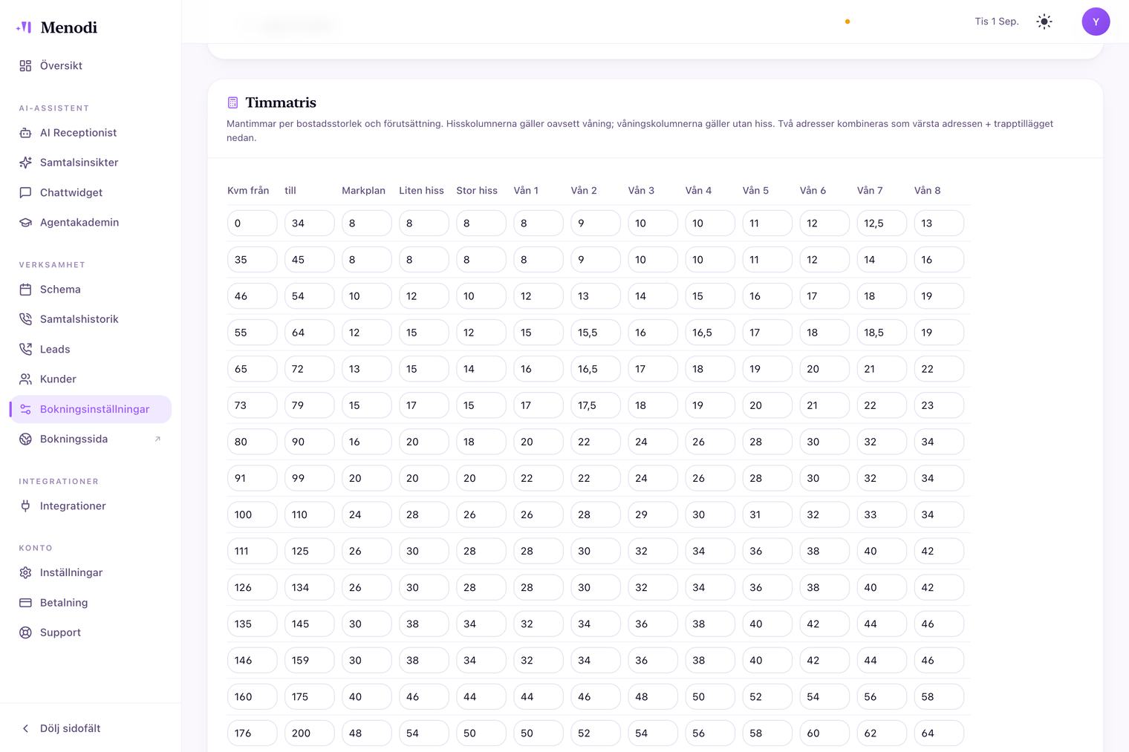This screenshot has width=1129, height=752.
Task: Edit till field showing 200
Action: pos(309,733)
